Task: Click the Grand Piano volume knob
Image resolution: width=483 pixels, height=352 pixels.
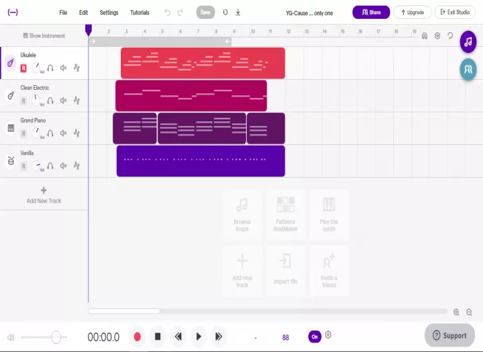Action: (36, 133)
